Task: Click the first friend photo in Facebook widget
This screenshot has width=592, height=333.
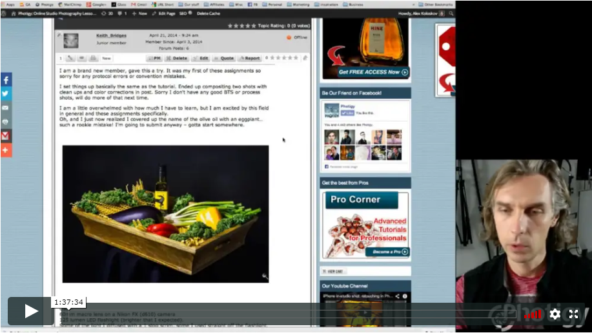Action: [x=332, y=137]
